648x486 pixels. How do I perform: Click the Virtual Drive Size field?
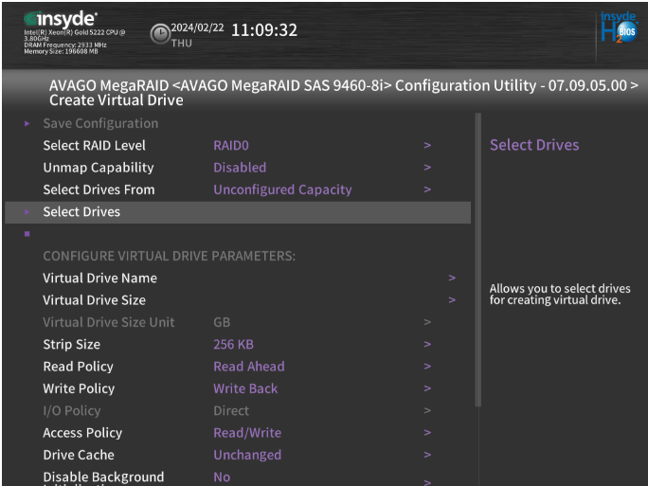[94, 300]
